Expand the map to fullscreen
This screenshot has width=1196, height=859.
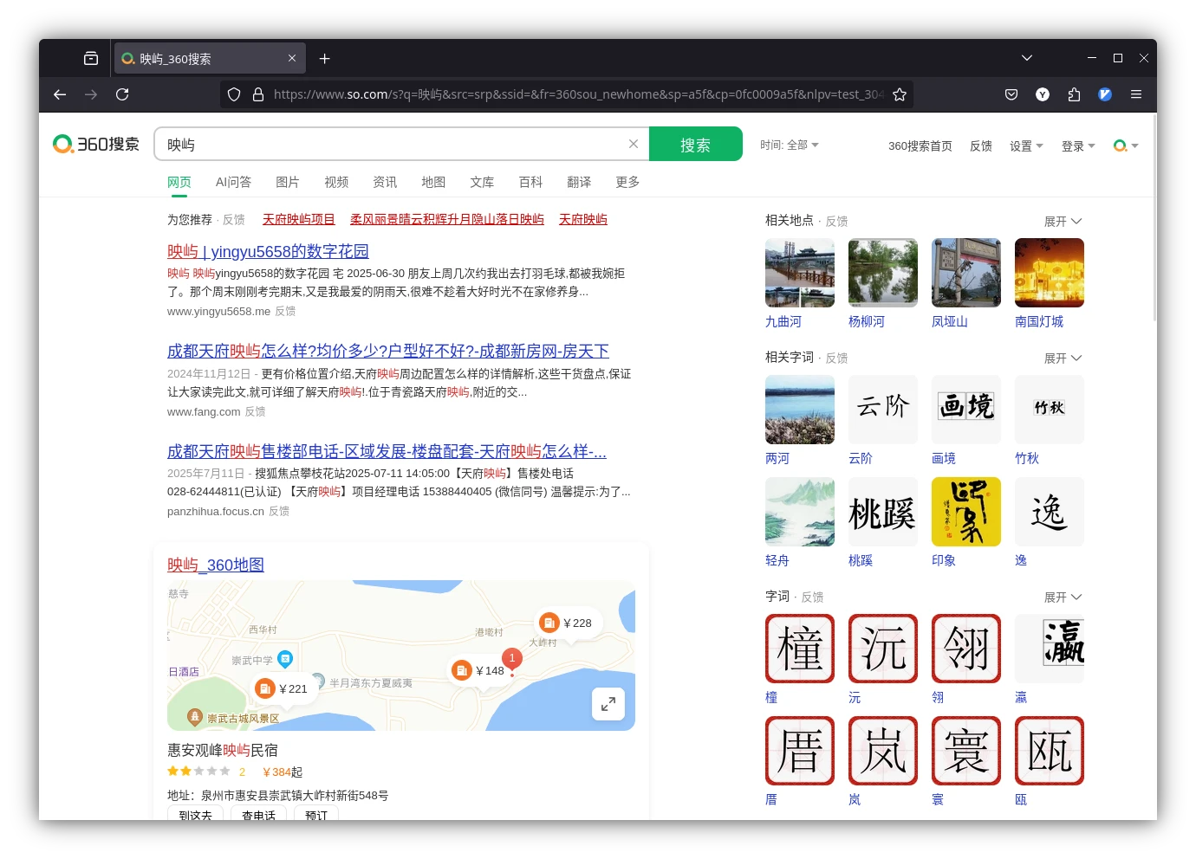pyautogui.click(x=608, y=704)
